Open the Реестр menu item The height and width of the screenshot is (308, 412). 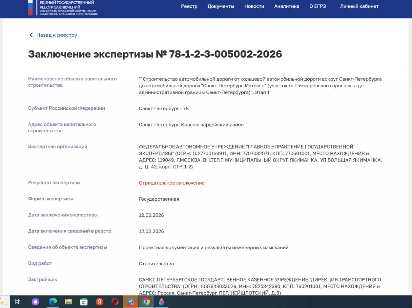click(x=189, y=6)
